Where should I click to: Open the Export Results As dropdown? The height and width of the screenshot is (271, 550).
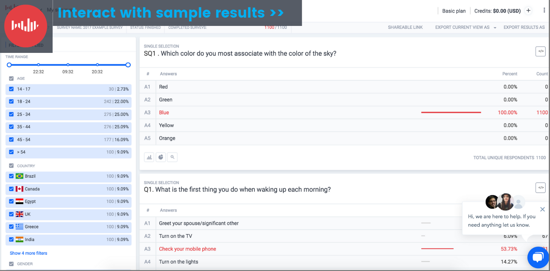tap(524, 27)
